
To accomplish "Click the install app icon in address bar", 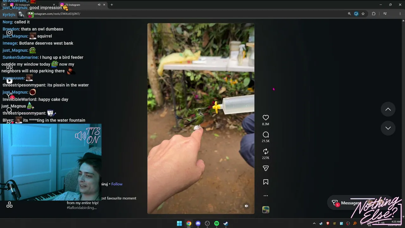I will click(356, 14).
